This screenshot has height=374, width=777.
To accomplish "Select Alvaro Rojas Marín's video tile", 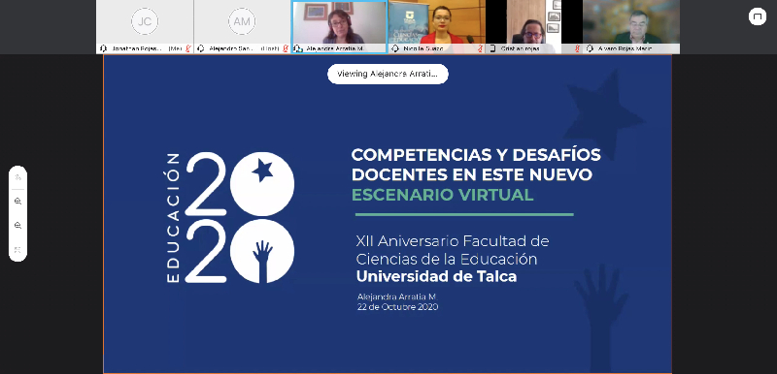I will click(631, 27).
